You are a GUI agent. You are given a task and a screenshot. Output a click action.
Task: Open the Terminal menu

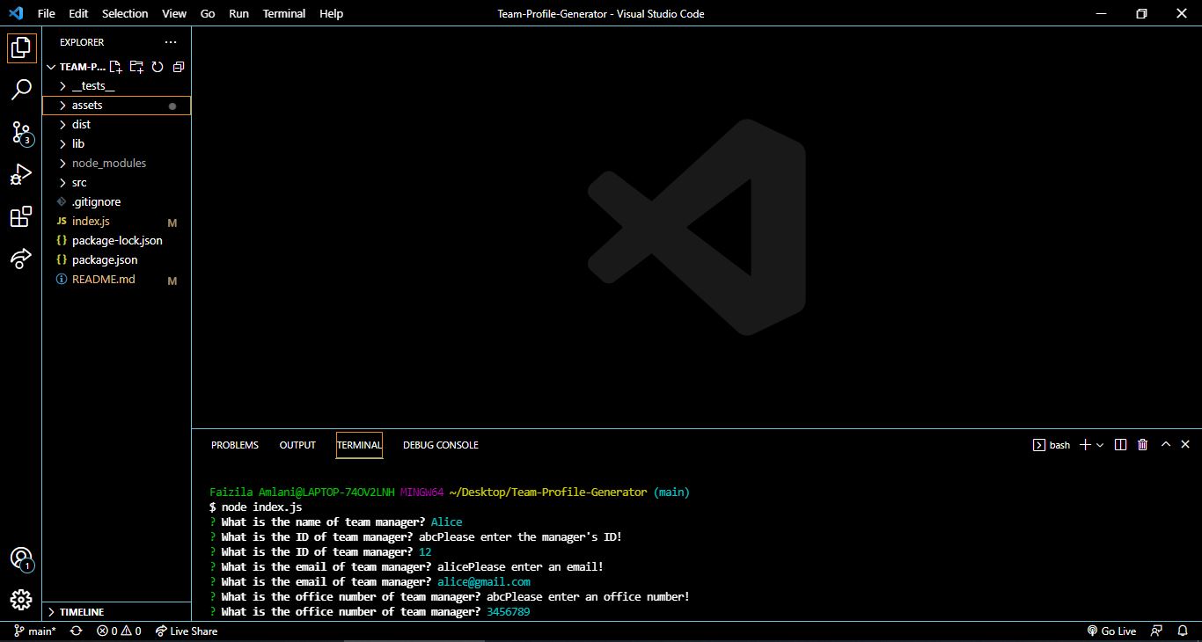pyautogui.click(x=284, y=14)
